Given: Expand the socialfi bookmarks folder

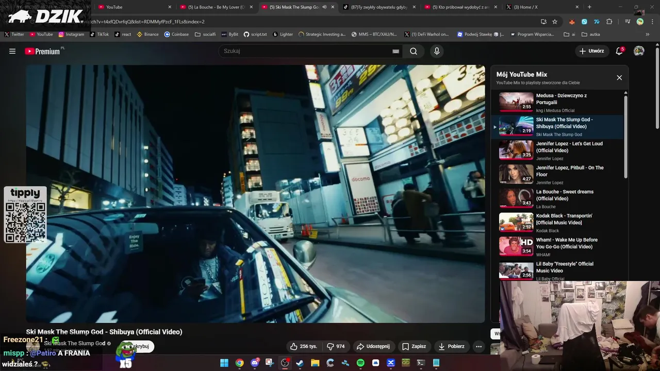Looking at the screenshot, I should pos(205,35).
